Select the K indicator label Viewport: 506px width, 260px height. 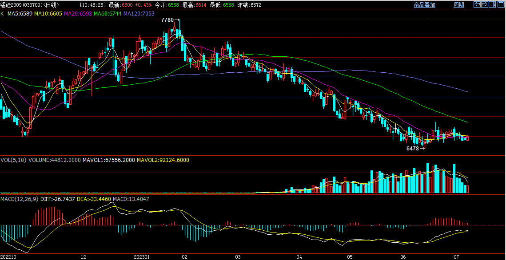(2, 13)
